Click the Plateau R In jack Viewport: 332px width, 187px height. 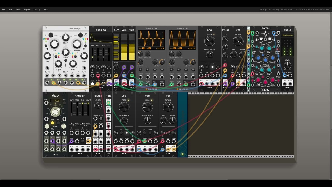(x=257, y=33)
